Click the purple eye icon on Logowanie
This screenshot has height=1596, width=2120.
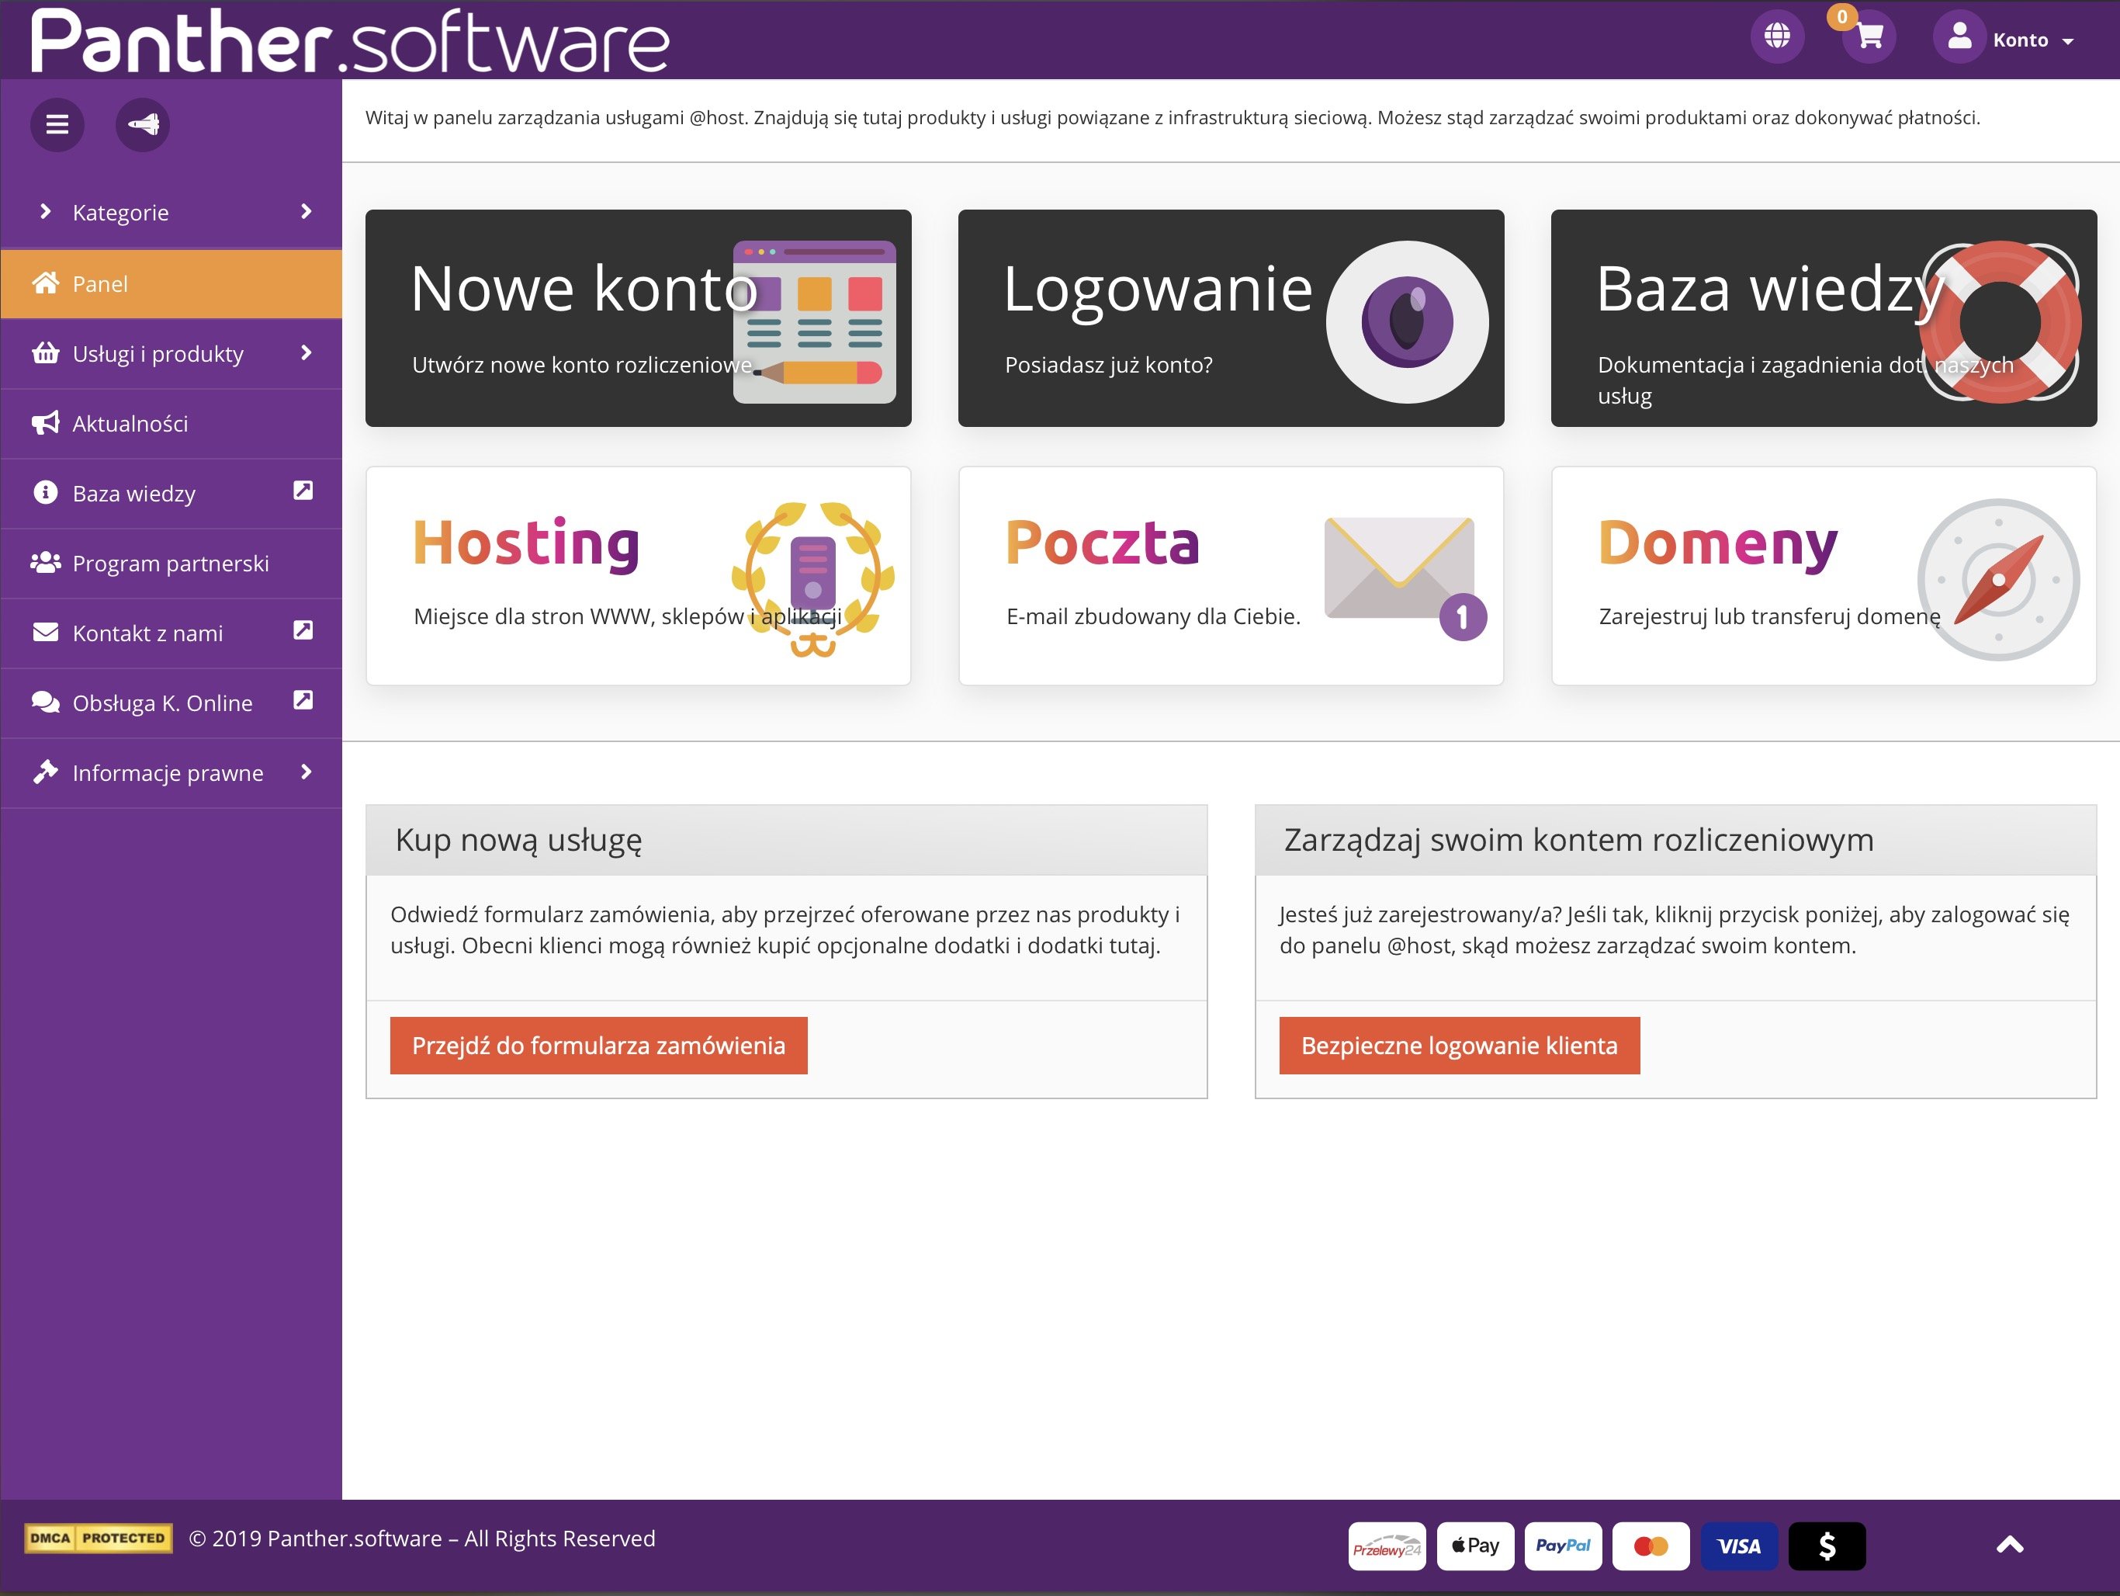1407,322
